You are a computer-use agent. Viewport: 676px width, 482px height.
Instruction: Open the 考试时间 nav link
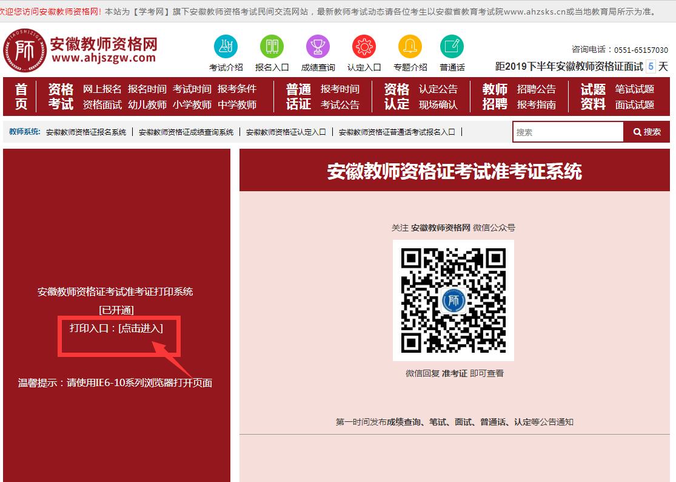192,89
